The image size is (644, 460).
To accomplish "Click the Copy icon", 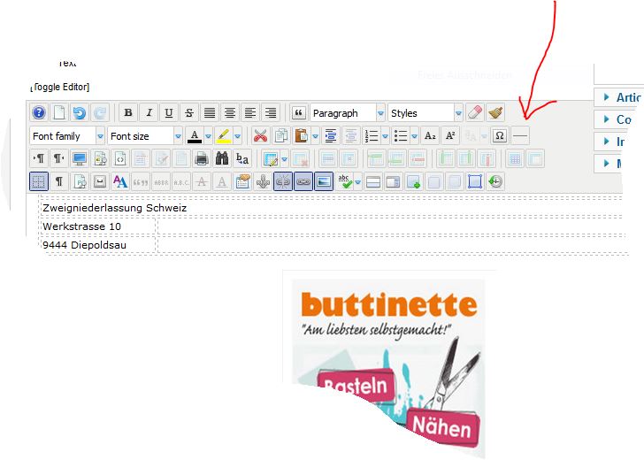I will (x=281, y=136).
